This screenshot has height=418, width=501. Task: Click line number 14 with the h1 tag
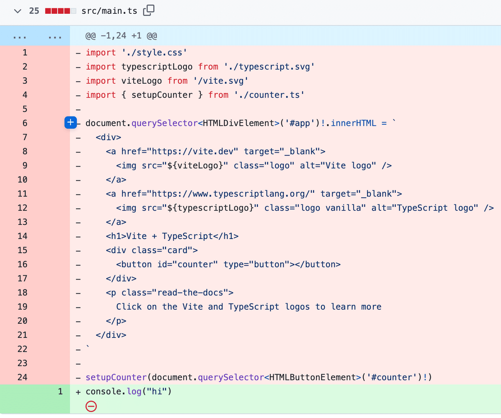(x=22, y=236)
